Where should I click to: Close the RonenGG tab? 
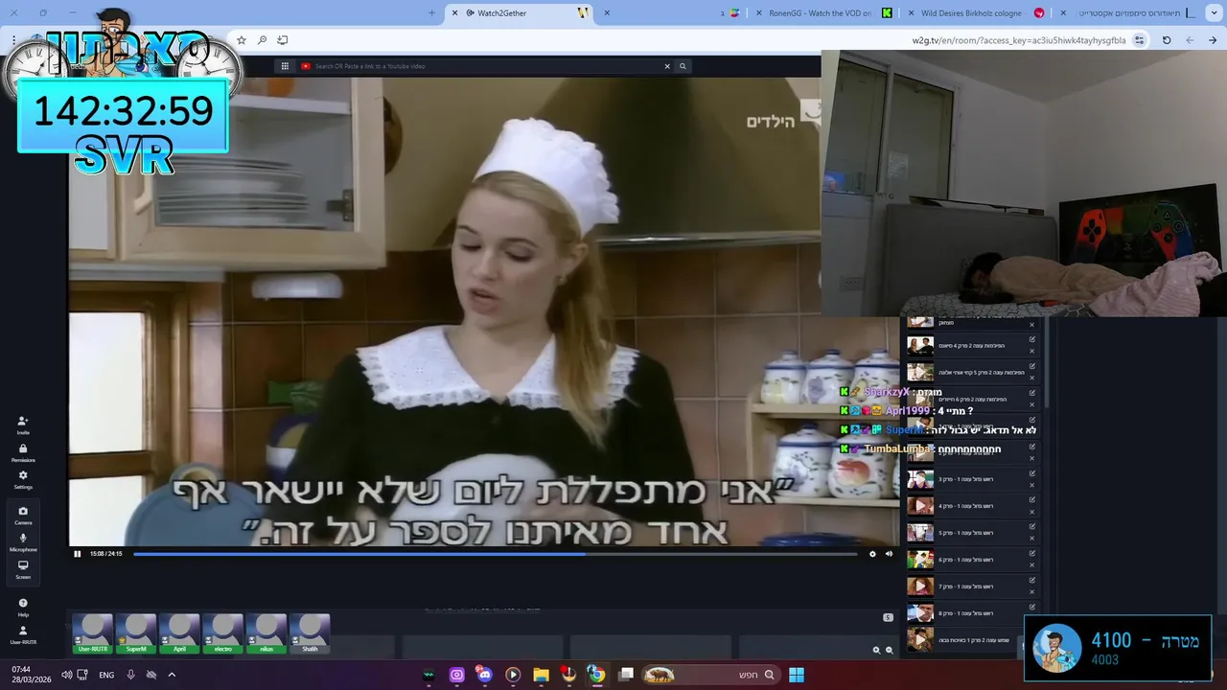point(759,12)
